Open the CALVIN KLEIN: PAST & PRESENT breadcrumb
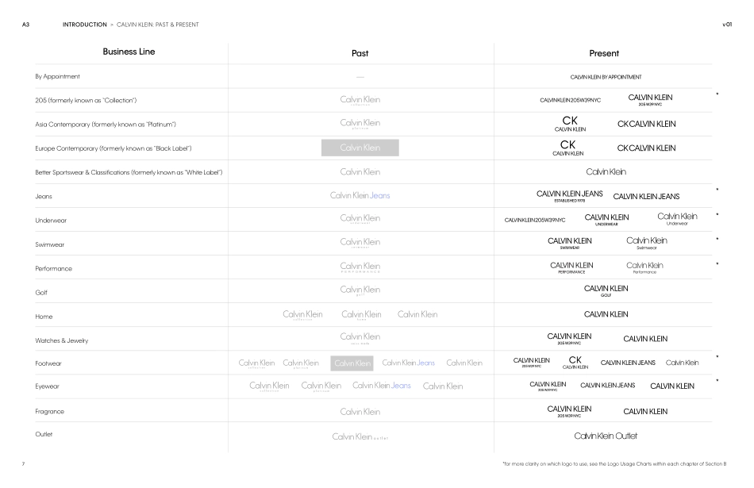This screenshot has width=754, height=488. coord(157,25)
